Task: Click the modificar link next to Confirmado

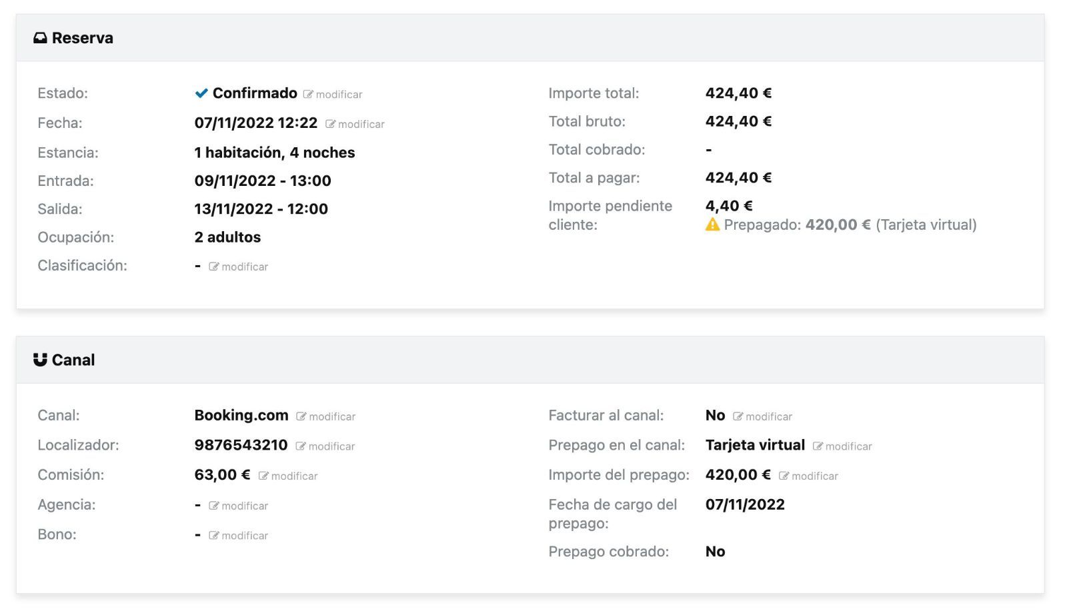Action: click(339, 94)
